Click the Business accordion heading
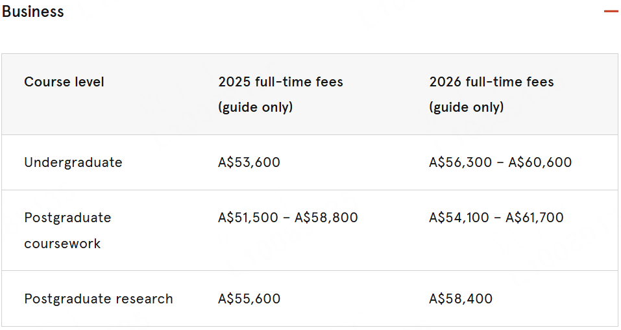The image size is (621, 330). [x=33, y=12]
